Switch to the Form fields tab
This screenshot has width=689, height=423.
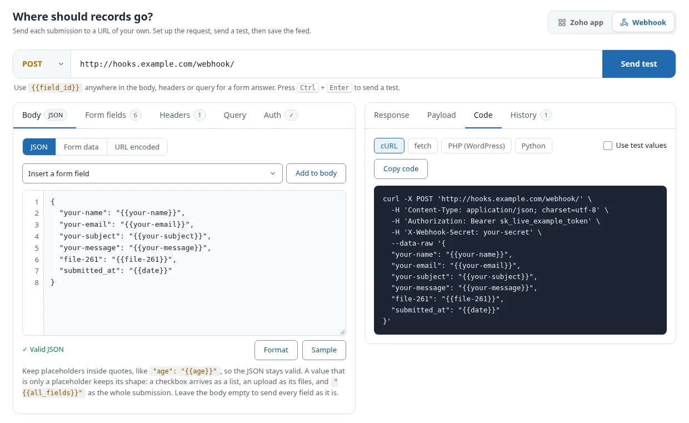(x=113, y=115)
